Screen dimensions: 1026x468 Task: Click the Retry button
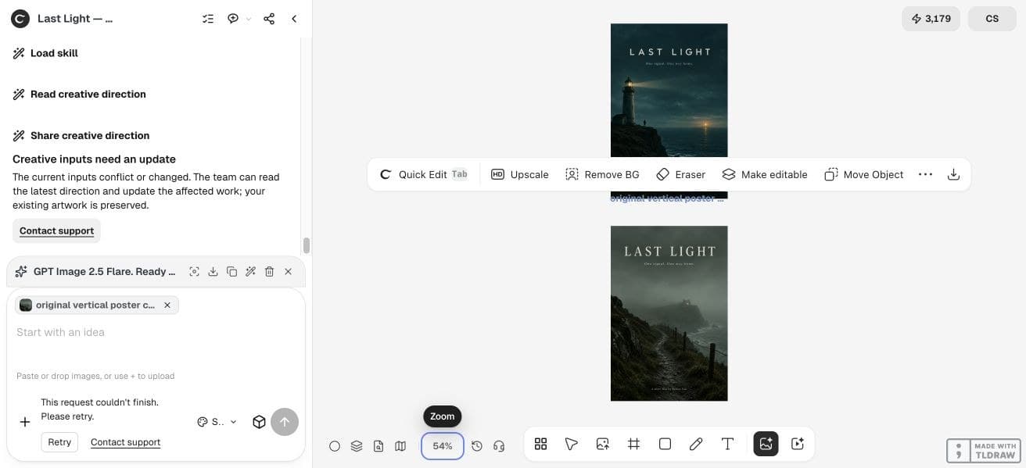point(59,442)
